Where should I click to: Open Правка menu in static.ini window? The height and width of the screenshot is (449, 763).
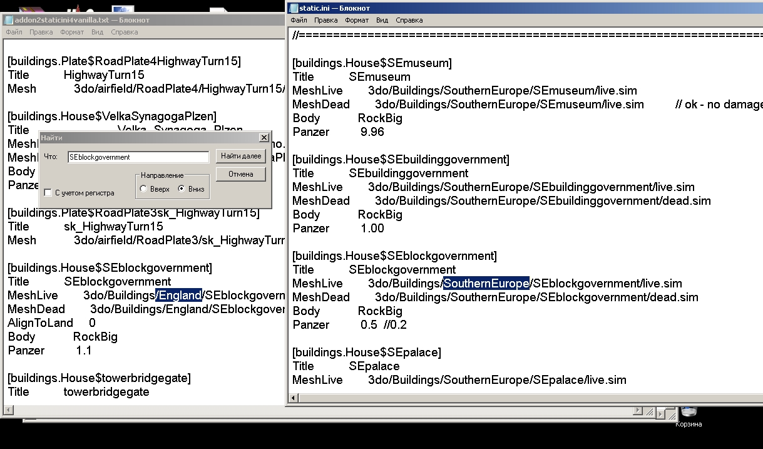tap(325, 20)
